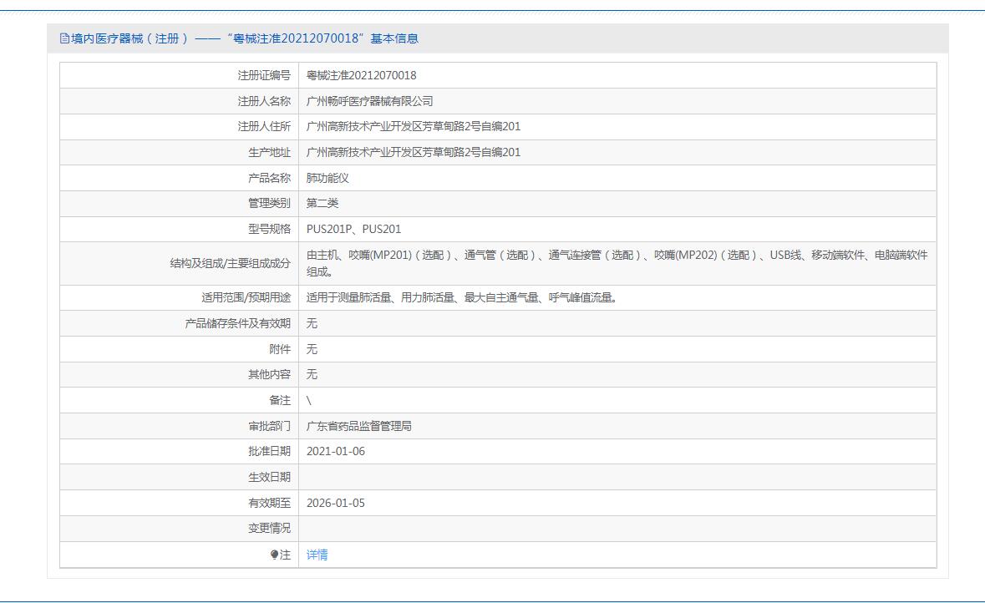The image size is (985, 603).
Task: Click the 结构及组成/主要组成成分 label
Action: [x=231, y=263]
